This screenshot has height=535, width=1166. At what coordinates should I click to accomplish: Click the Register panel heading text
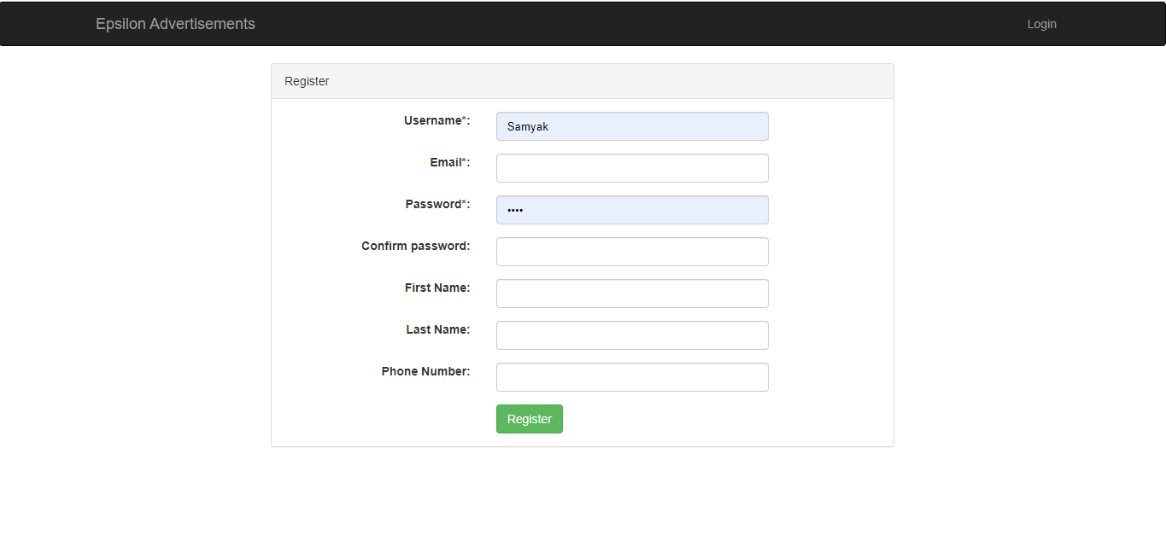307,81
